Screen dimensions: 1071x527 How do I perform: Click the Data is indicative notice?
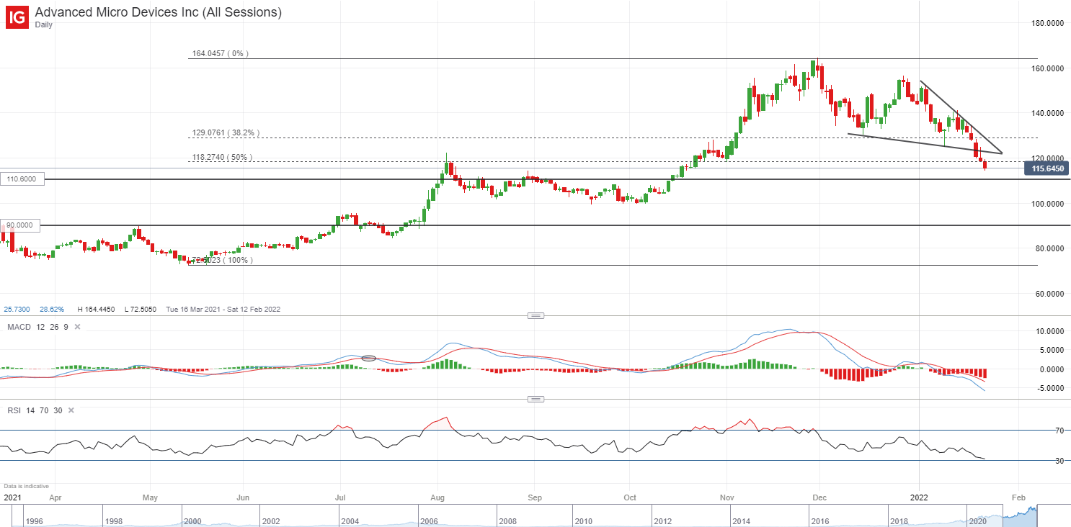tap(26, 486)
